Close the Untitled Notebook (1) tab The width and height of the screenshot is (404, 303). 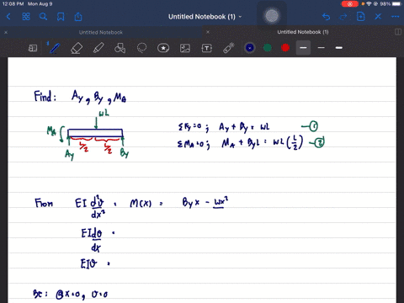pos(208,32)
